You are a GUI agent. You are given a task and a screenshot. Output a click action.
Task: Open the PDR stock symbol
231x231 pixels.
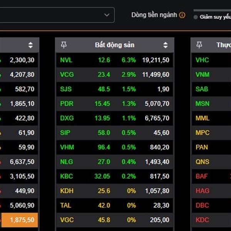point(66,104)
